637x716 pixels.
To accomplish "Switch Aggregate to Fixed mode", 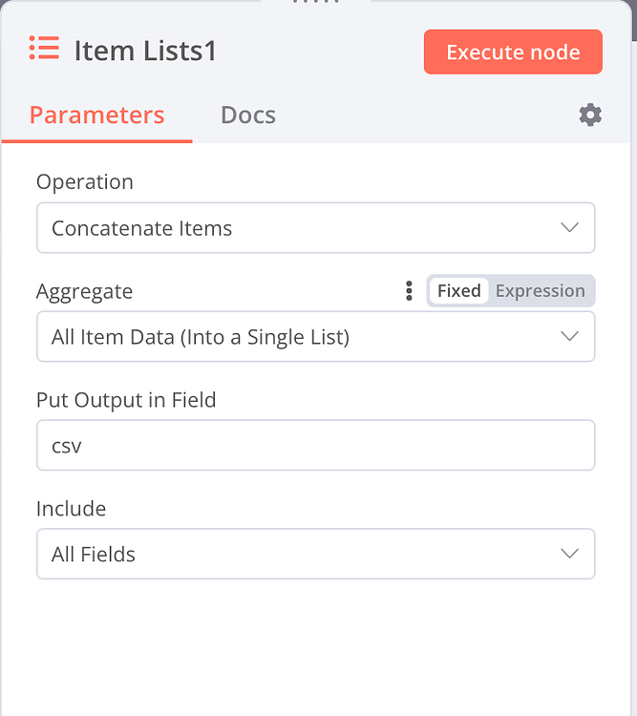I will point(458,291).
